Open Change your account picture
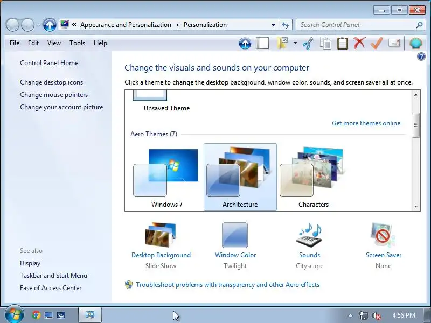The height and width of the screenshot is (323, 431). tap(61, 107)
